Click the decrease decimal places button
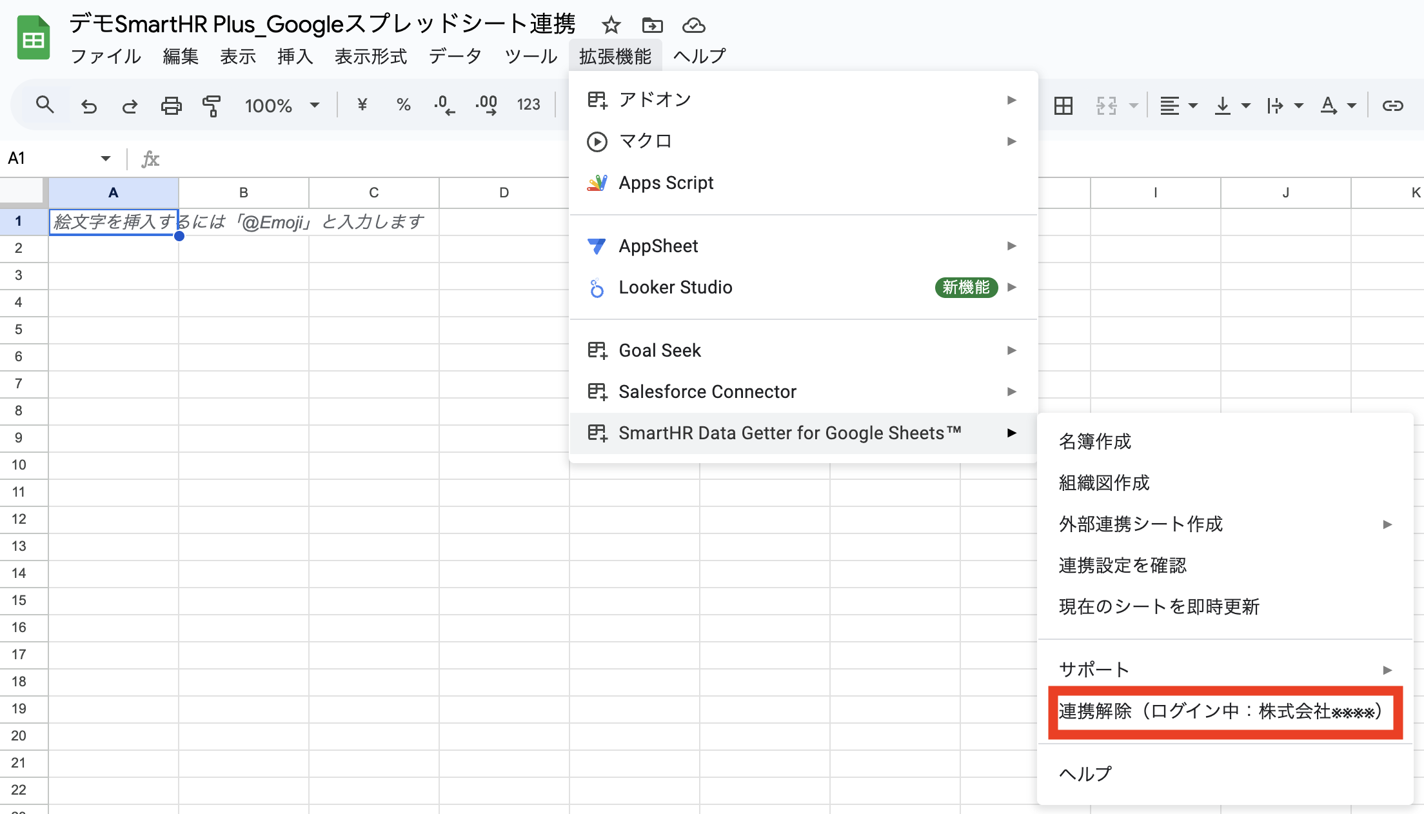 [444, 105]
